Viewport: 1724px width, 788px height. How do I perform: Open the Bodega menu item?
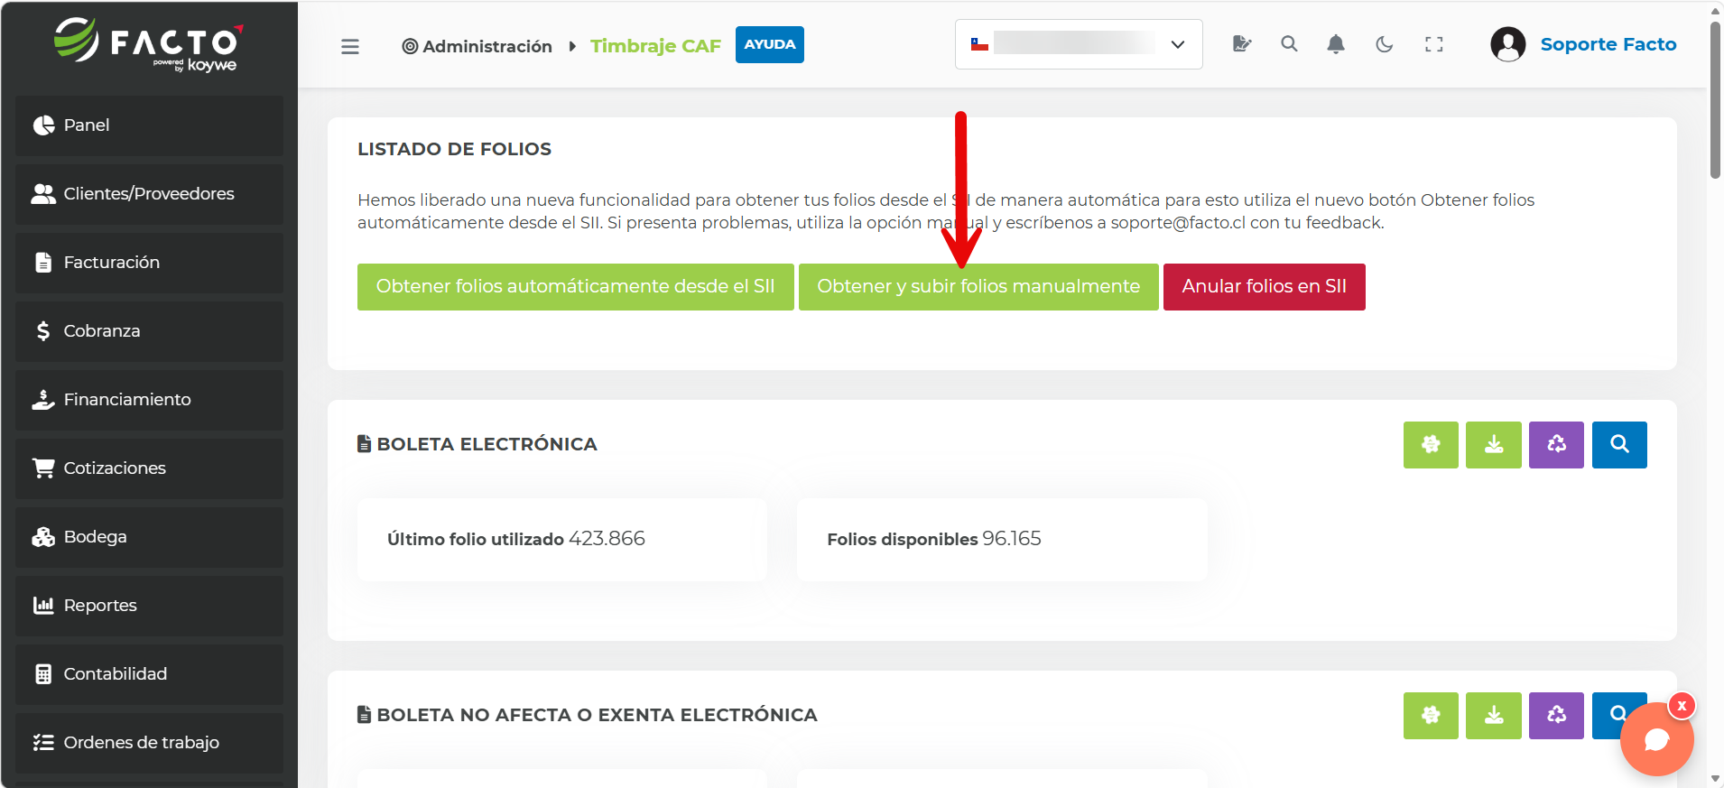coord(149,537)
